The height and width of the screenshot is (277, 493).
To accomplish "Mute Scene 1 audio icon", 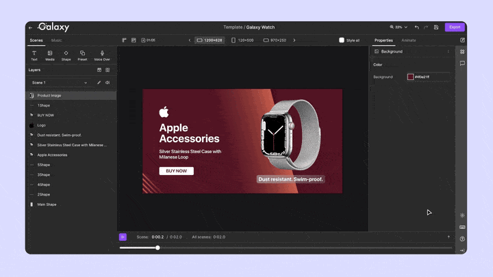I will coord(108,83).
